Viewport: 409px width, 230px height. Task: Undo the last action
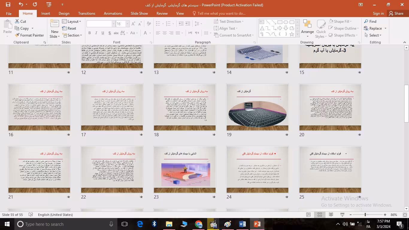21,4
